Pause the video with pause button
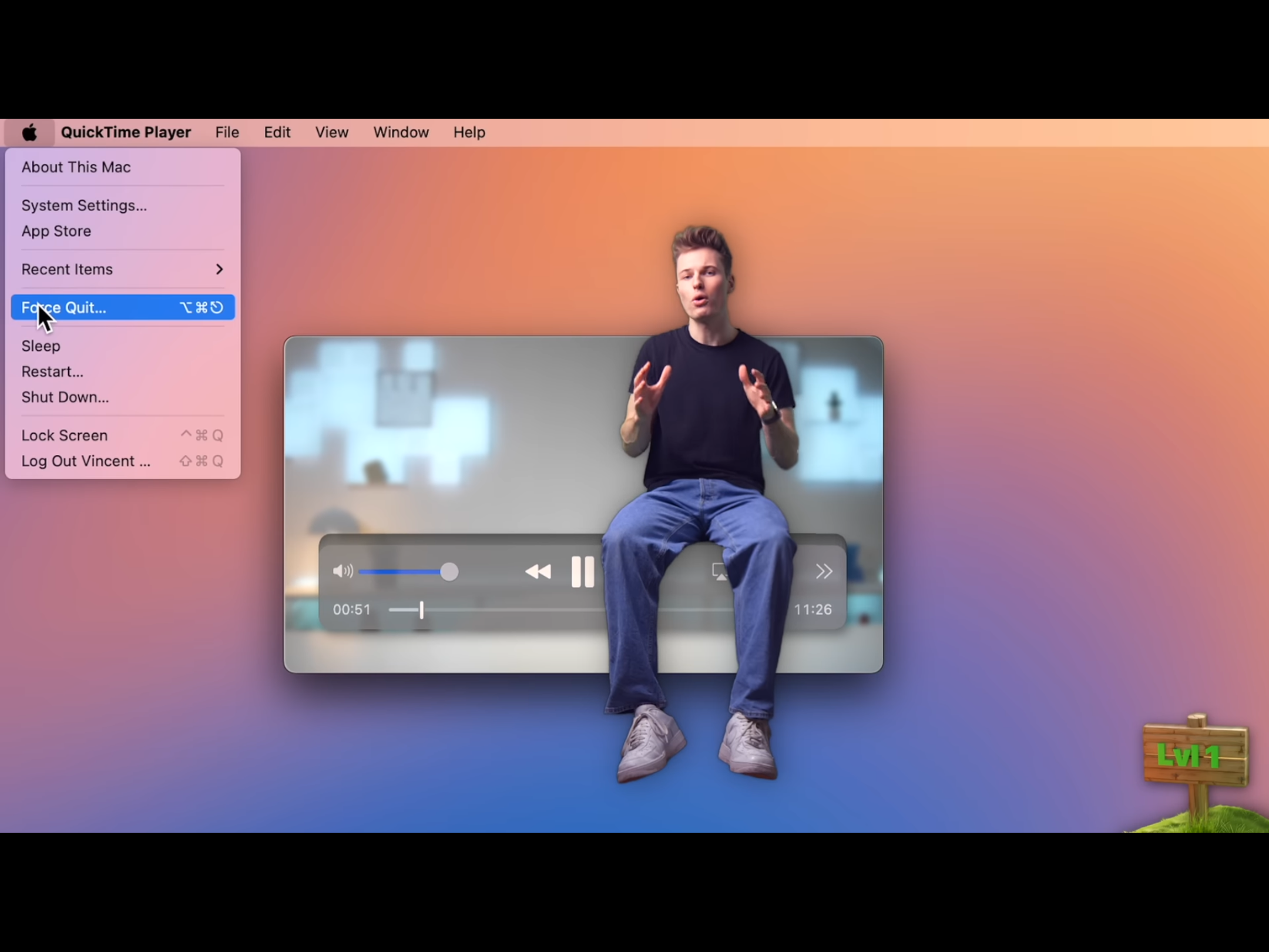This screenshot has width=1269, height=952. [x=583, y=572]
